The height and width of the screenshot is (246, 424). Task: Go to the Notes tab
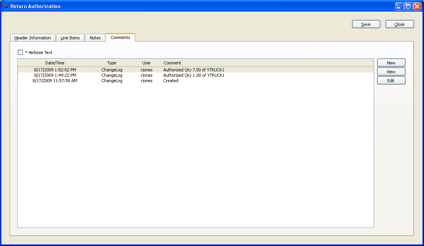(x=95, y=38)
